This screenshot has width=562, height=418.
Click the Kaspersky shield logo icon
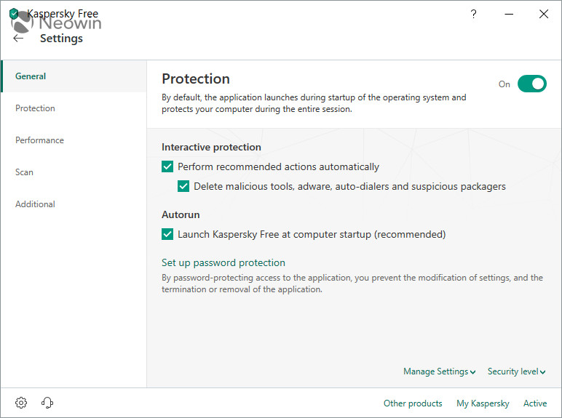point(14,14)
